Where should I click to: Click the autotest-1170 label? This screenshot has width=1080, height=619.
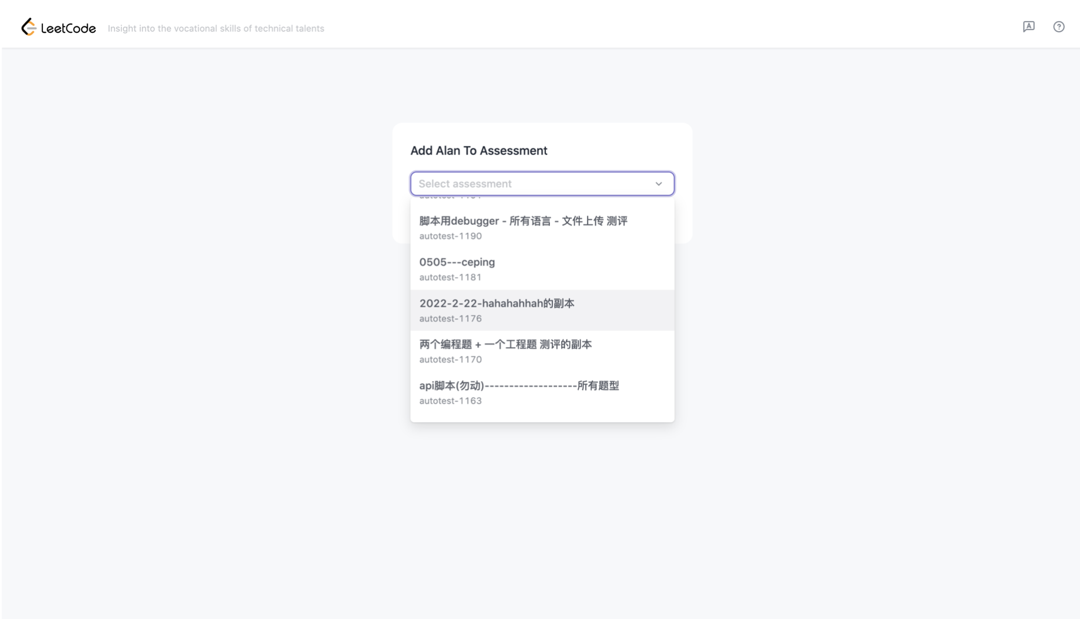450,359
